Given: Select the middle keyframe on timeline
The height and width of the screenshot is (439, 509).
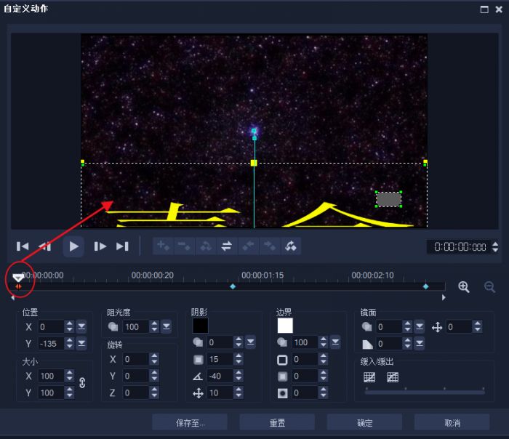Looking at the screenshot, I should (x=233, y=286).
